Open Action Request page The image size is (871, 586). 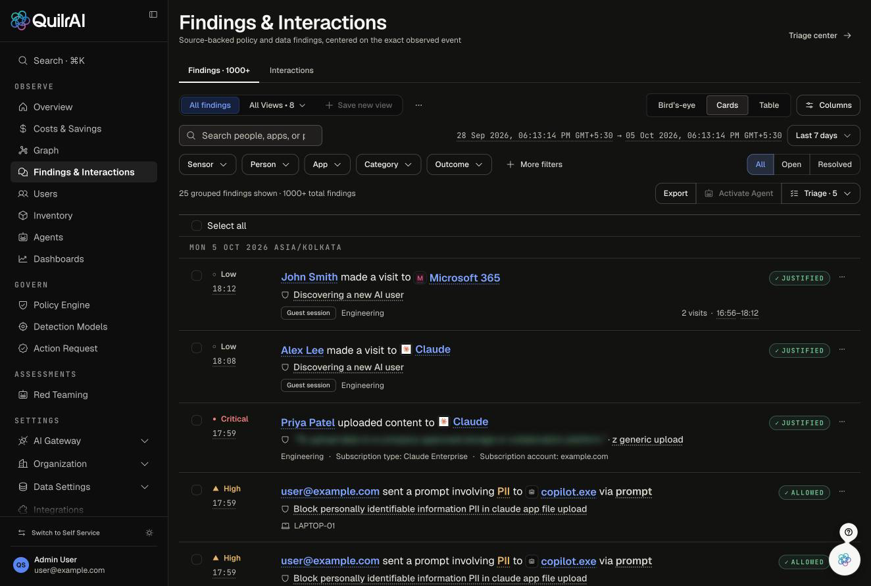[84, 349]
